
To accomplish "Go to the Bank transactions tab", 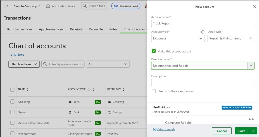I will click(19, 29).
